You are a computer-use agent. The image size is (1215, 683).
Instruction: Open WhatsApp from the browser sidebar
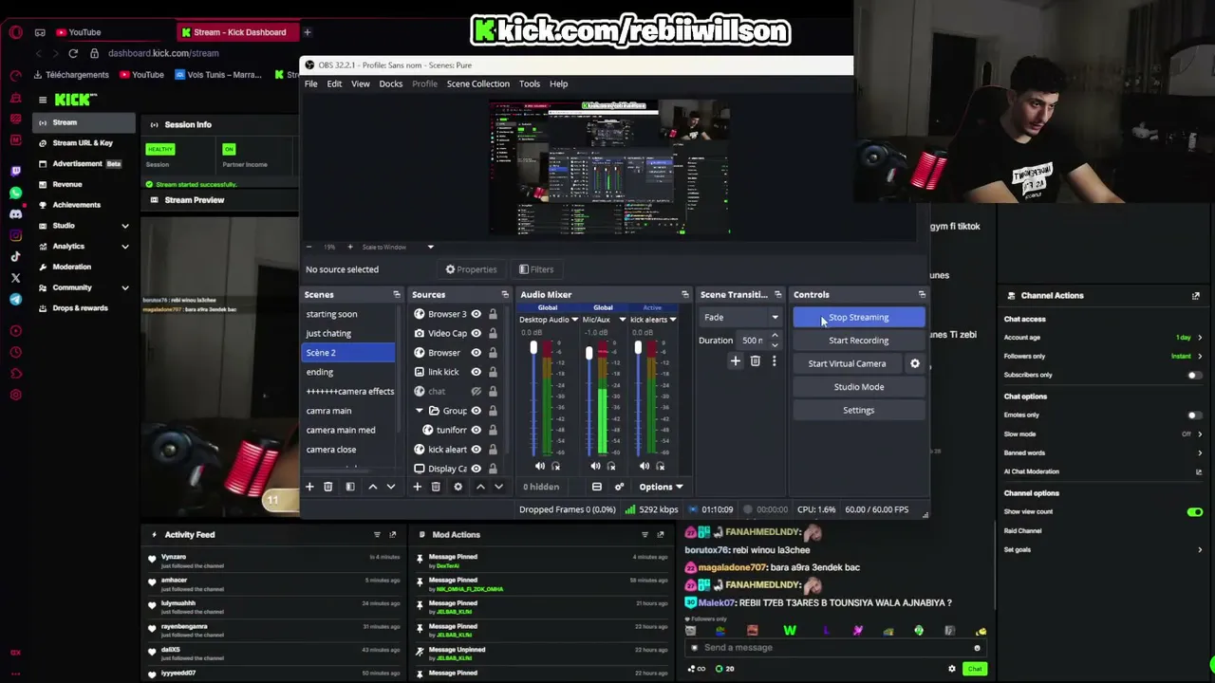(x=15, y=193)
